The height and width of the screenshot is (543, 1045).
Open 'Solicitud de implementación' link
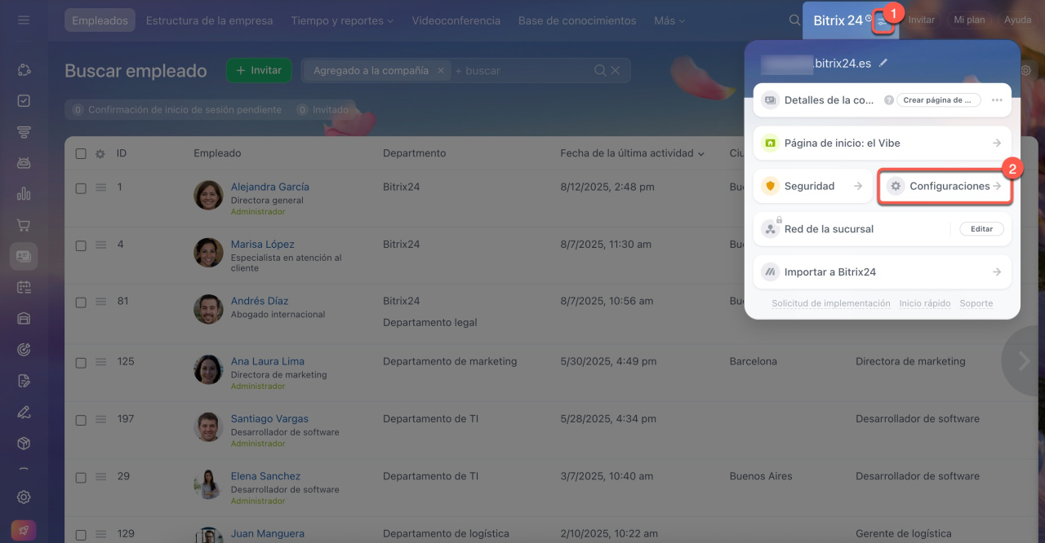pos(831,303)
